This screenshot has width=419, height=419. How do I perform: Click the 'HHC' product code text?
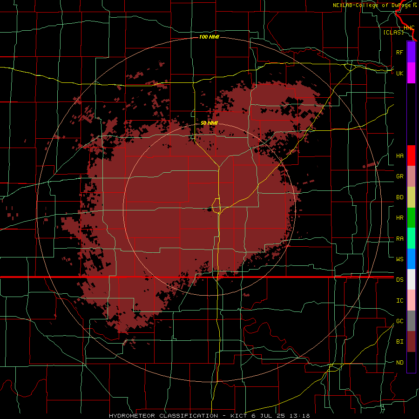click(x=409, y=28)
